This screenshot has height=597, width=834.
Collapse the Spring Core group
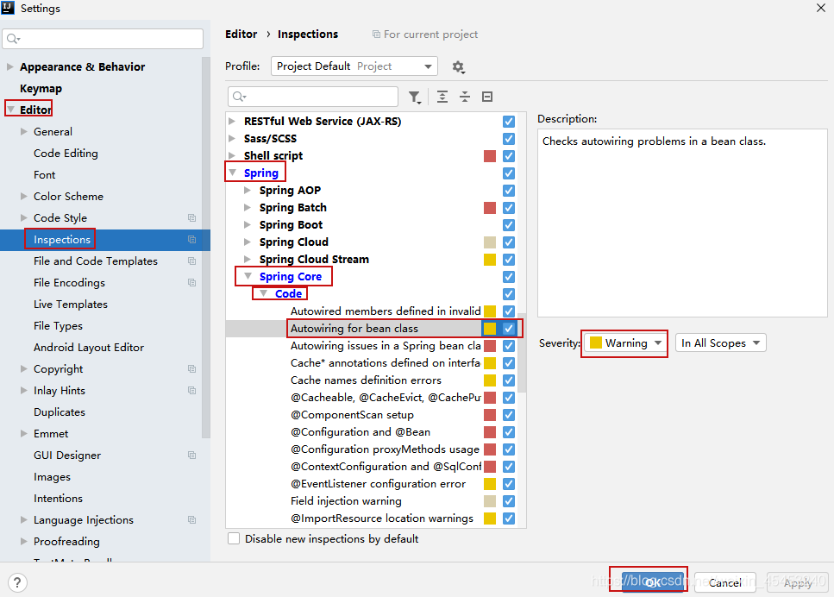[x=248, y=276]
